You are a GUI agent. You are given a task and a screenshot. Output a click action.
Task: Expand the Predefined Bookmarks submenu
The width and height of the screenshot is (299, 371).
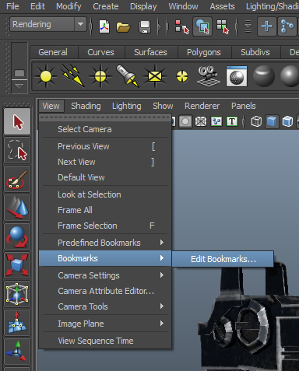coord(105,243)
